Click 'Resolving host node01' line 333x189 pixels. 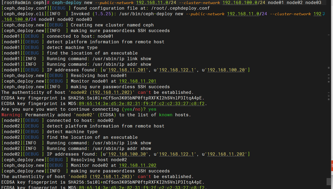pyautogui.click(x=99, y=75)
